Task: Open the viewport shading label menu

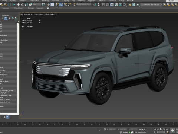Action: click(x=50, y=15)
